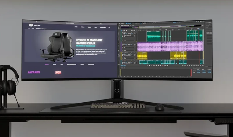Adjust track one volume knob
This screenshot has height=137, width=233.
[x=124, y=34]
